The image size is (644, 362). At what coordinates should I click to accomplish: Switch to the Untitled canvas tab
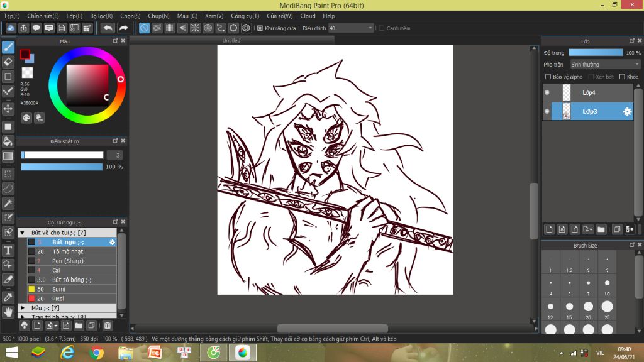coord(231,41)
